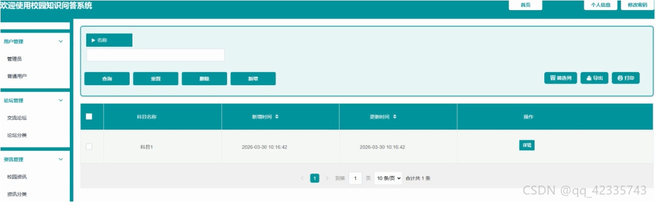The height and width of the screenshot is (202, 655).
Task: Click the 导出 export button
Action: click(595, 78)
